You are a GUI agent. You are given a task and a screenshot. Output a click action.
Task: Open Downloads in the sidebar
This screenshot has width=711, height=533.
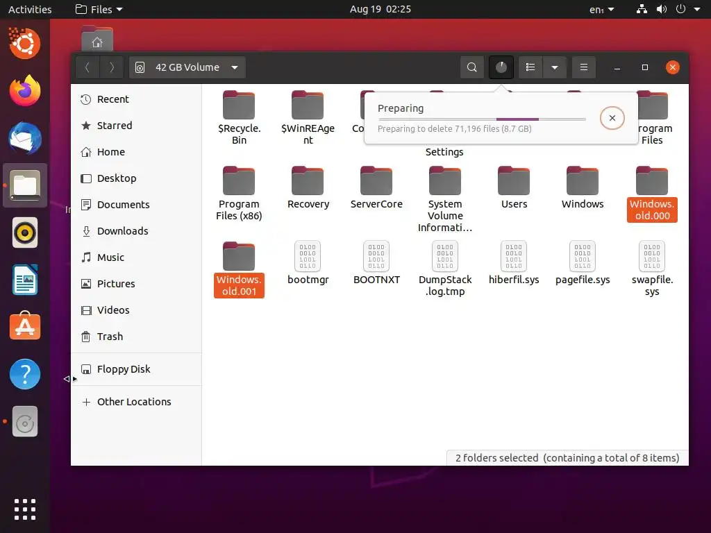(x=136, y=230)
